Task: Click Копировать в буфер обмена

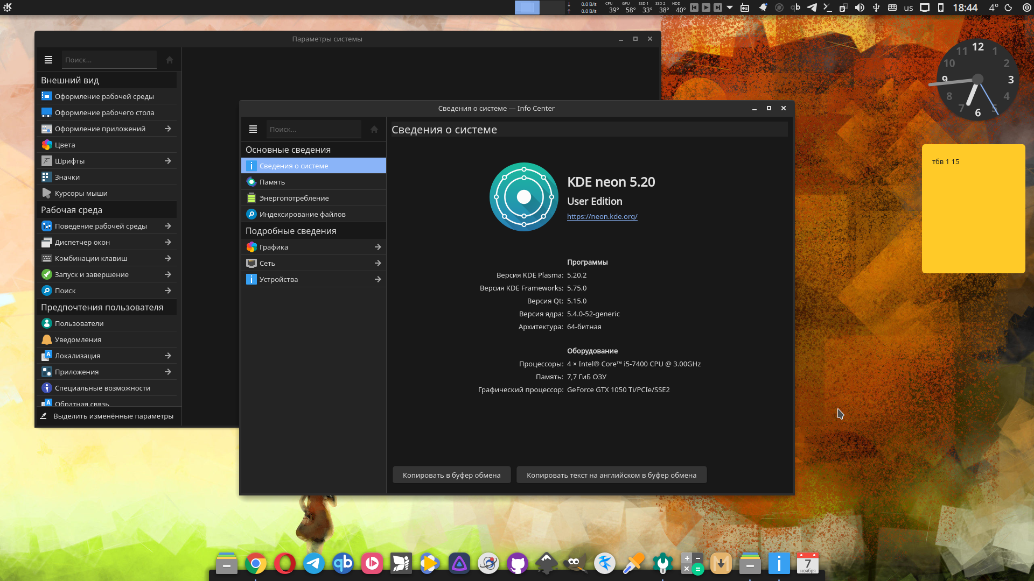Action: point(451,474)
